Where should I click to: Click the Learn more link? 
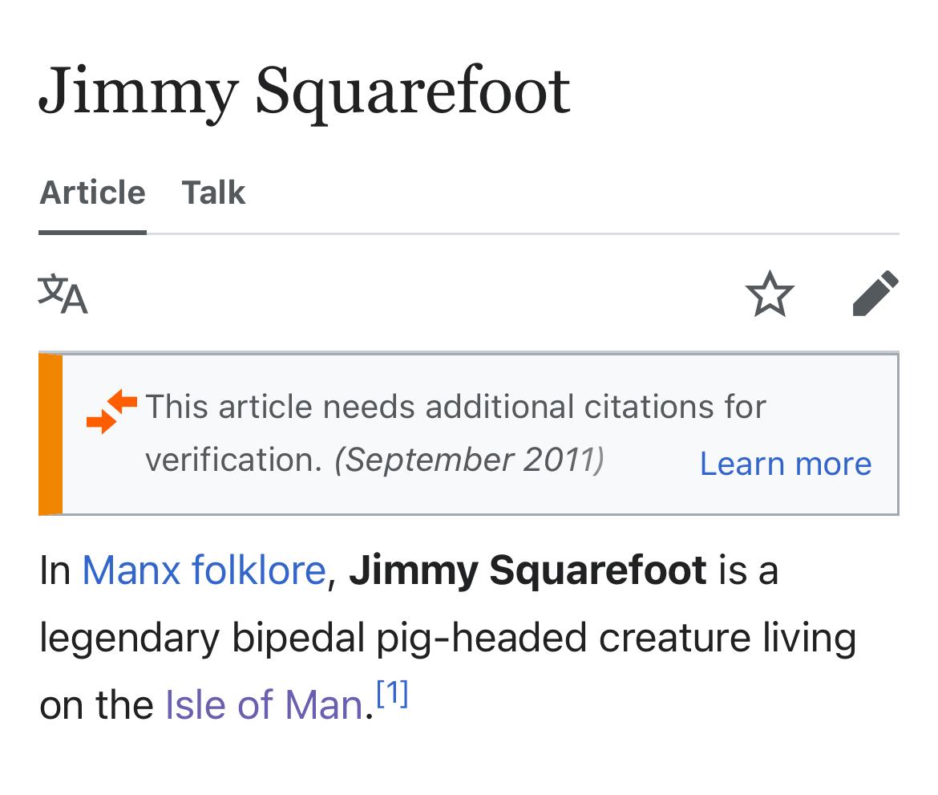(785, 464)
